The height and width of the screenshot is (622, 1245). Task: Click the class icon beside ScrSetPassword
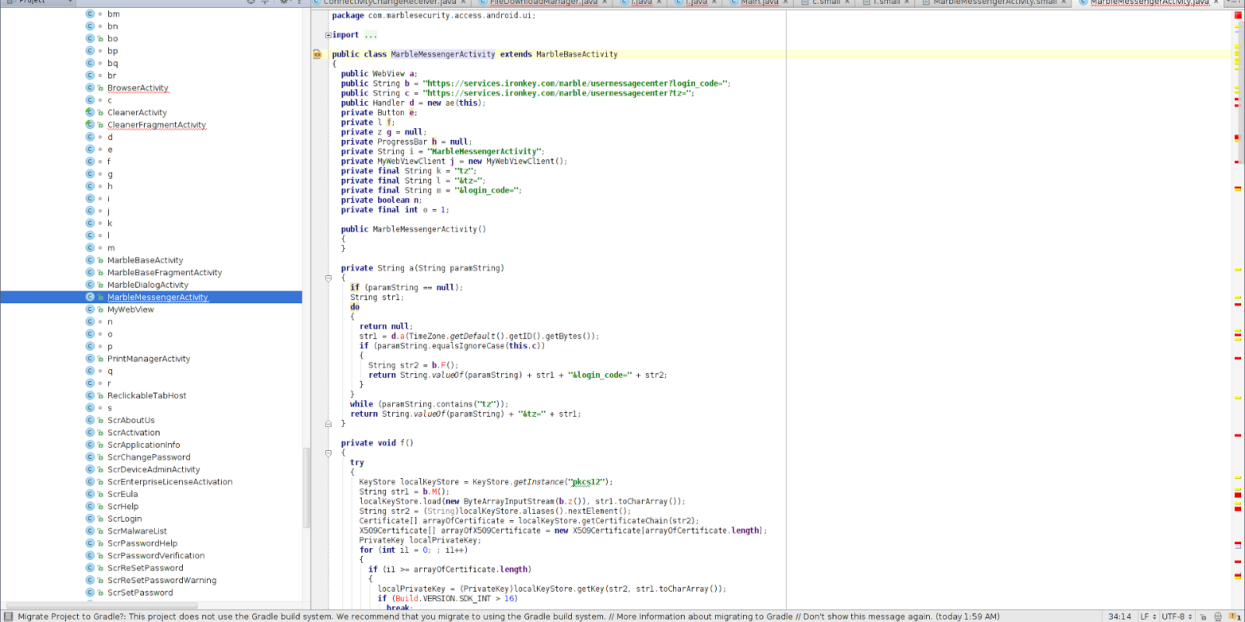point(89,592)
